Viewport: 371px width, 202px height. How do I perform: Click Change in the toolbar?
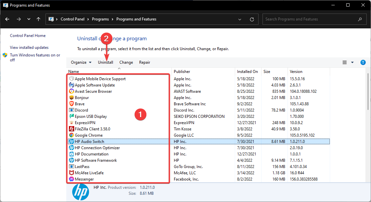coord(126,62)
